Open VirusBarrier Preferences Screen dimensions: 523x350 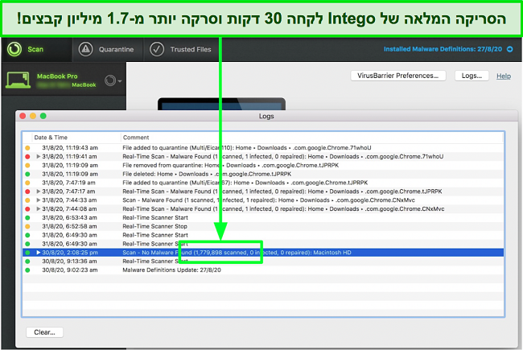(398, 76)
